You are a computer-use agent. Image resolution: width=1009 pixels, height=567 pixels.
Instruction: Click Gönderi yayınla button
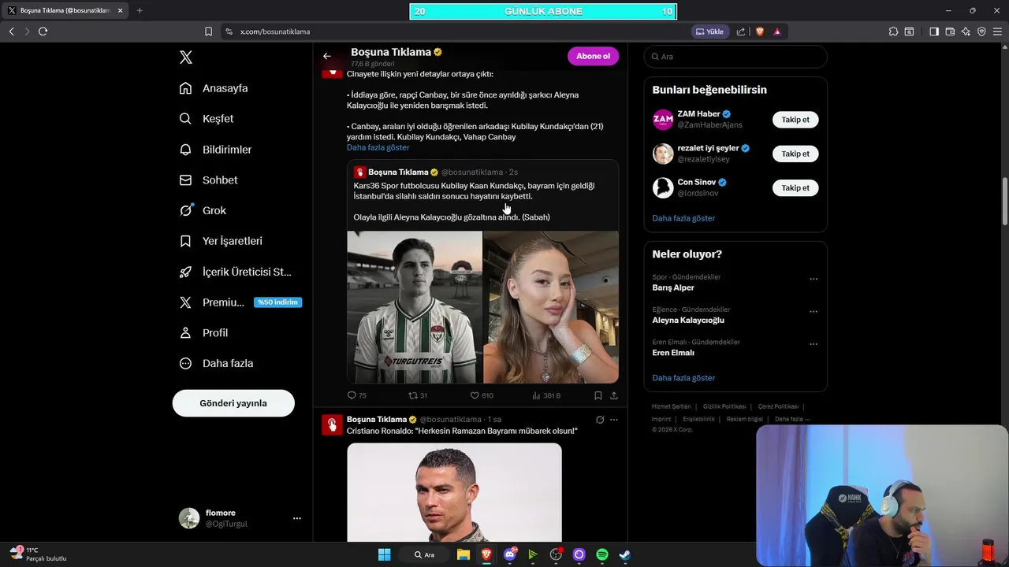[233, 403]
